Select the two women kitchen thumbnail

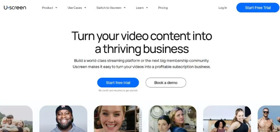(x=173, y=119)
